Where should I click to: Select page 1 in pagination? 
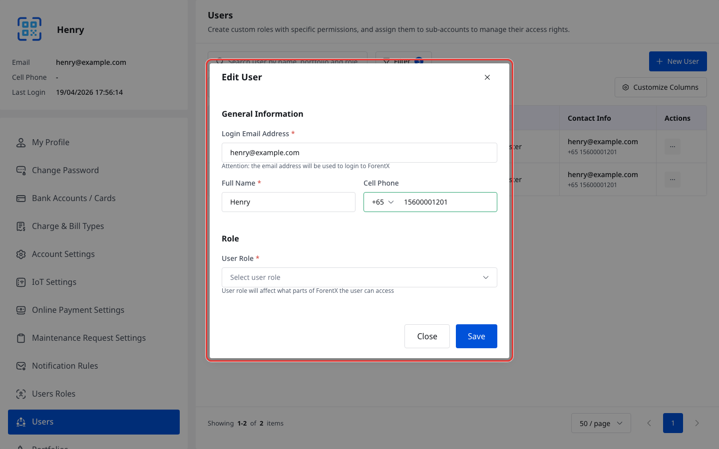click(x=673, y=423)
